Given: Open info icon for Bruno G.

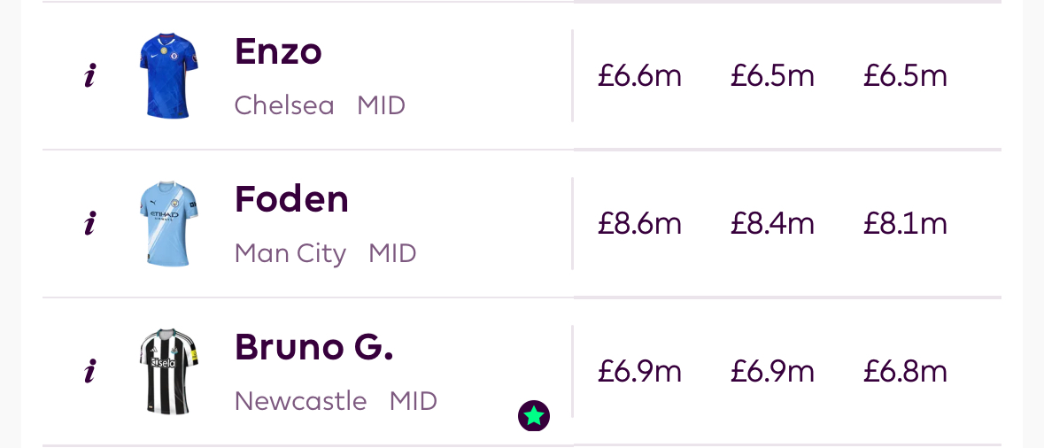Looking at the screenshot, I should coord(89,373).
